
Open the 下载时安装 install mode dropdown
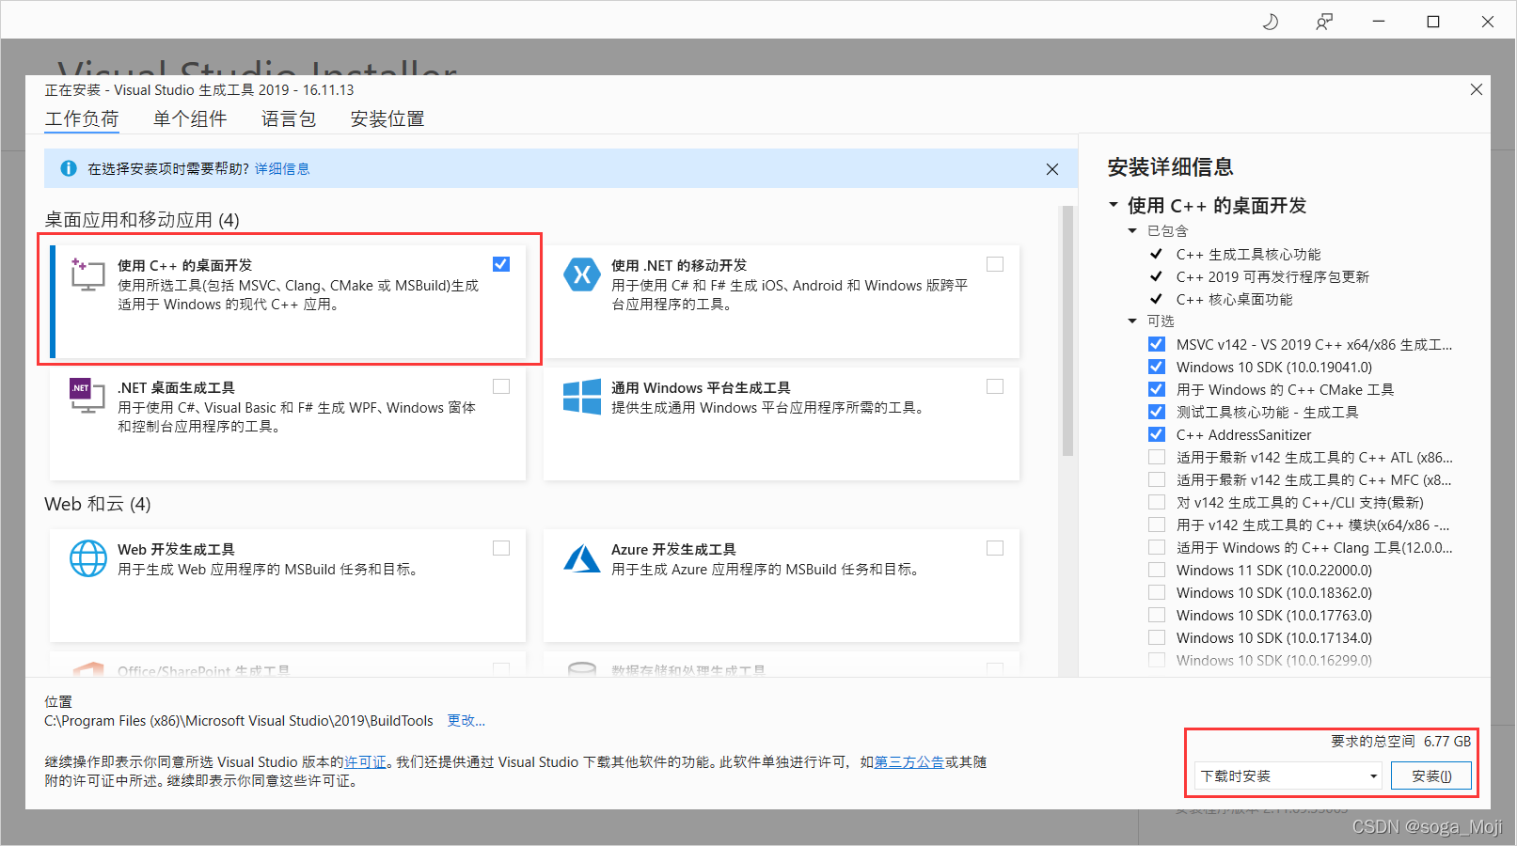point(1288,775)
